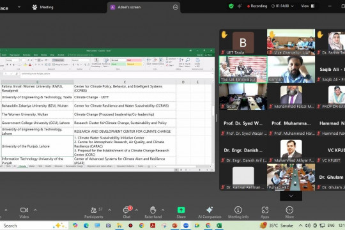The height and width of the screenshot is (230, 345).
Task: Select cell 'The Women University, Multan'
Action: click(38, 114)
